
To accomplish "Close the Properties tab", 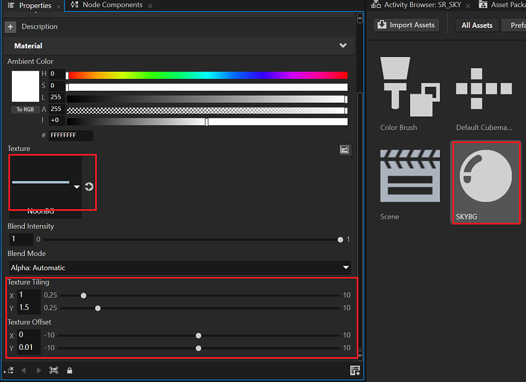I will pos(58,7).
